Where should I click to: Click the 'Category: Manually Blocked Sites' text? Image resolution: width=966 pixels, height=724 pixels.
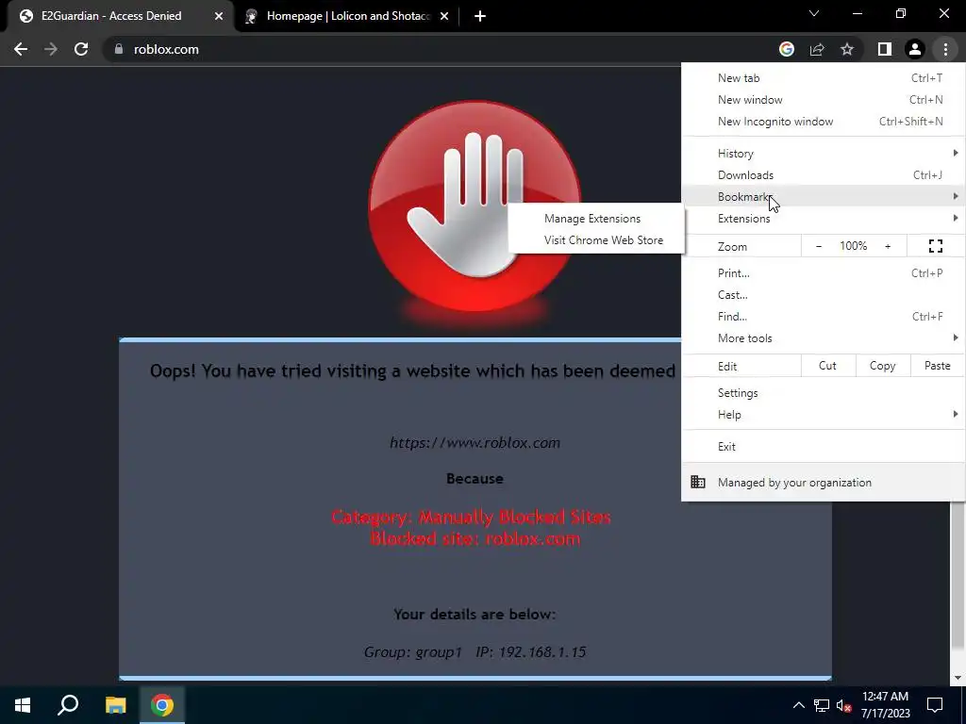point(472,517)
